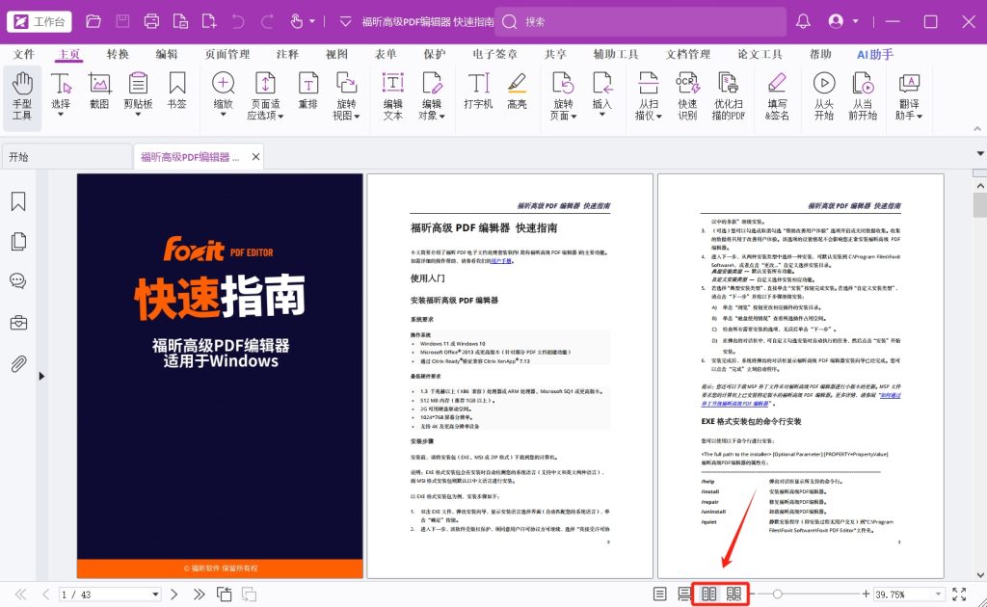The width and height of the screenshot is (987, 607).
Task: Enable two-page facing view mode
Action: (x=709, y=594)
